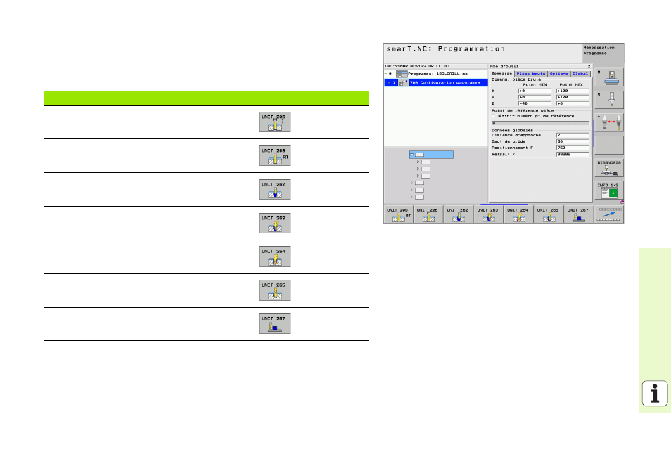
Task: Switch to the Global tab
Action: (x=580, y=74)
